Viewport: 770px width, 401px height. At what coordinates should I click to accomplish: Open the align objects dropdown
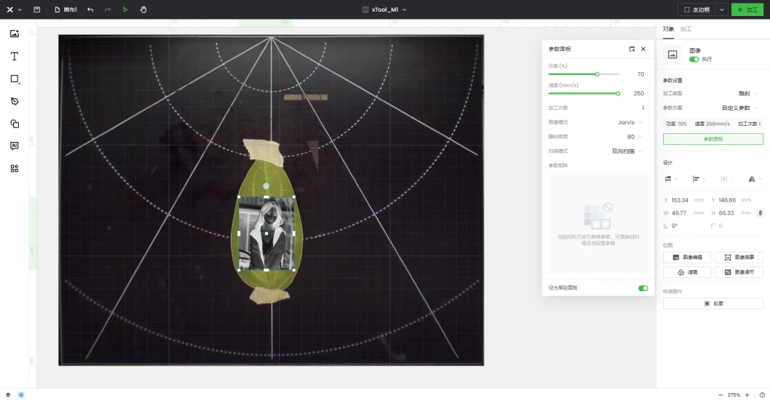click(699, 179)
